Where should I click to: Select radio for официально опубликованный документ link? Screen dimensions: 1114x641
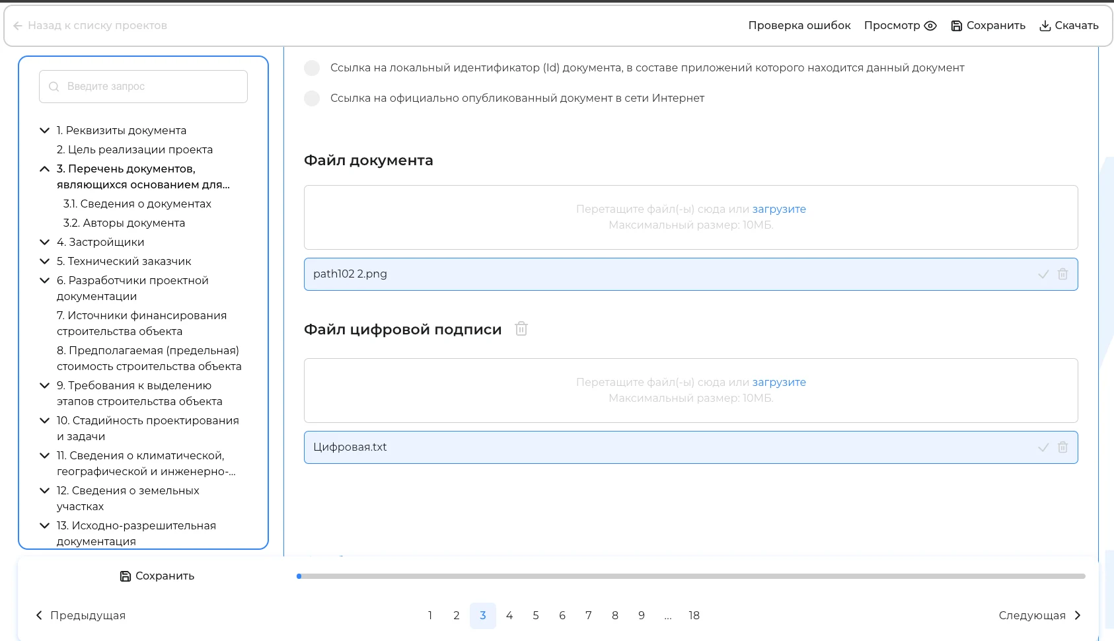(x=312, y=98)
